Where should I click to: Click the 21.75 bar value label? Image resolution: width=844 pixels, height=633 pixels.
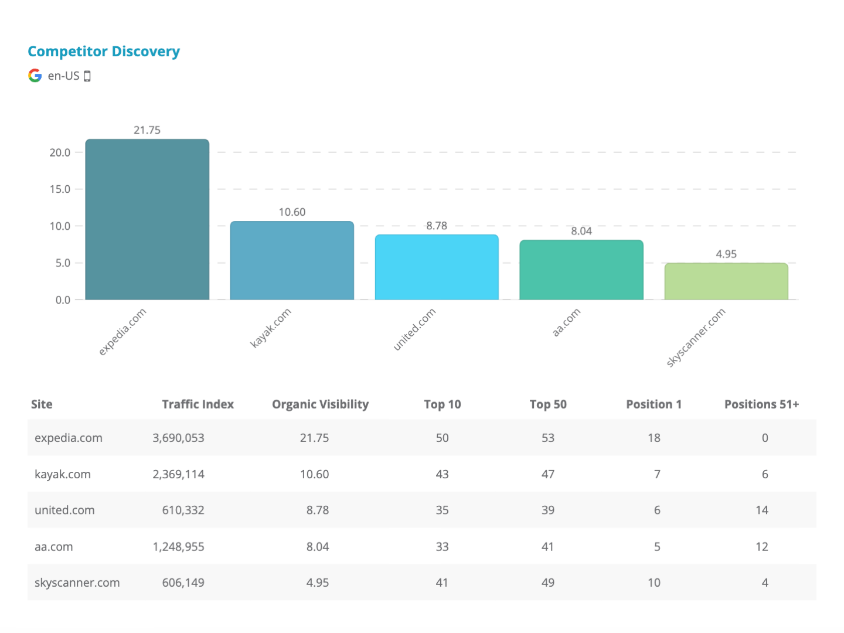[x=147, y=130]
